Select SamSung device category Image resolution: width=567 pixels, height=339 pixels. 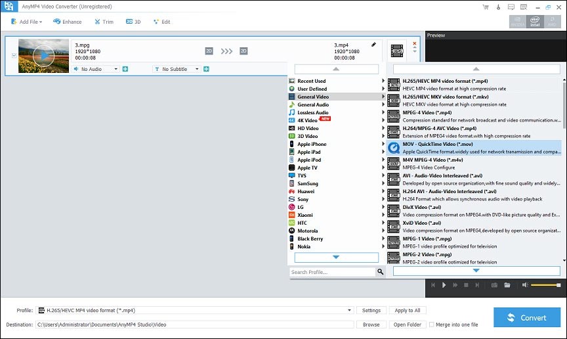[x=336, y=184]
